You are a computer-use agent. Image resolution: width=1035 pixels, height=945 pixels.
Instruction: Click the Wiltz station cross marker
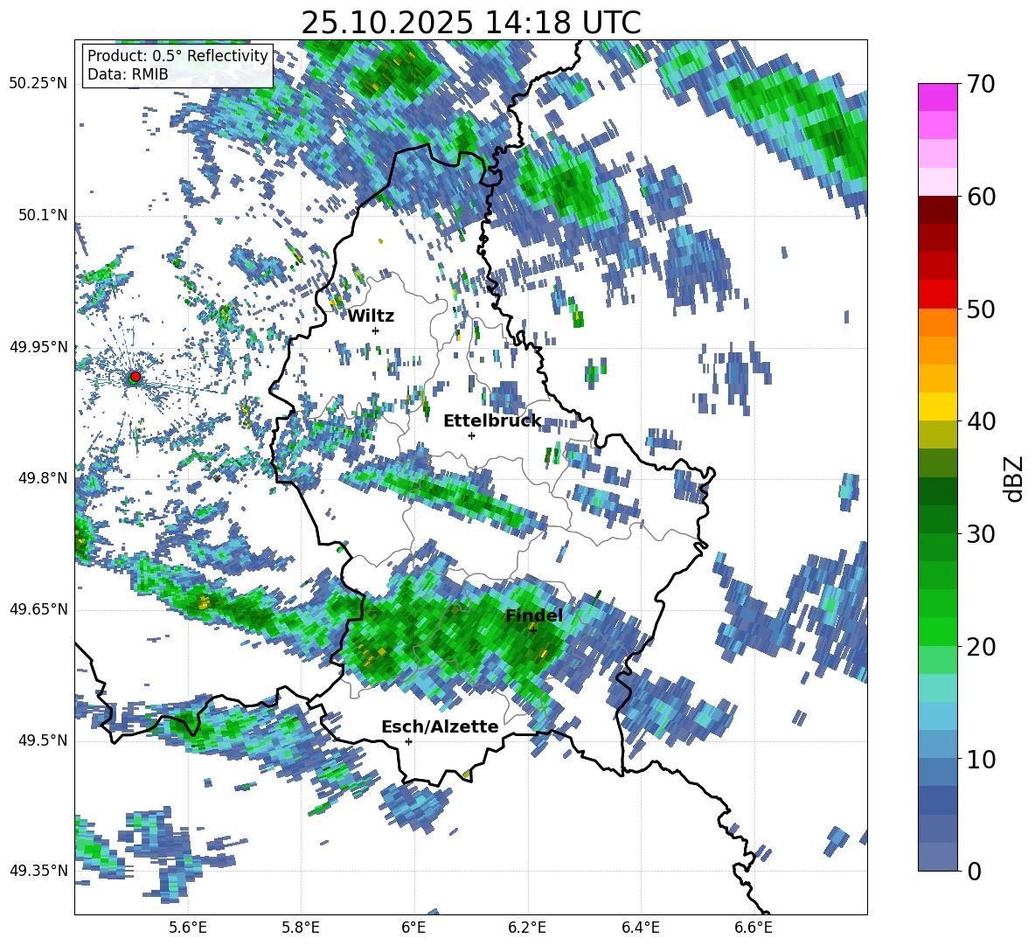pos(376,330)
